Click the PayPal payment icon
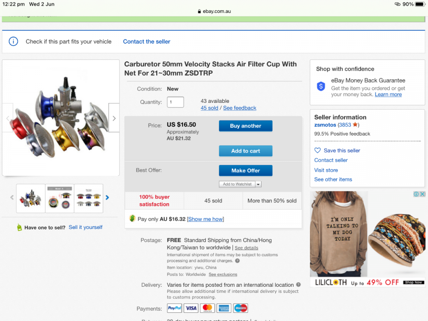 point(175,308)
